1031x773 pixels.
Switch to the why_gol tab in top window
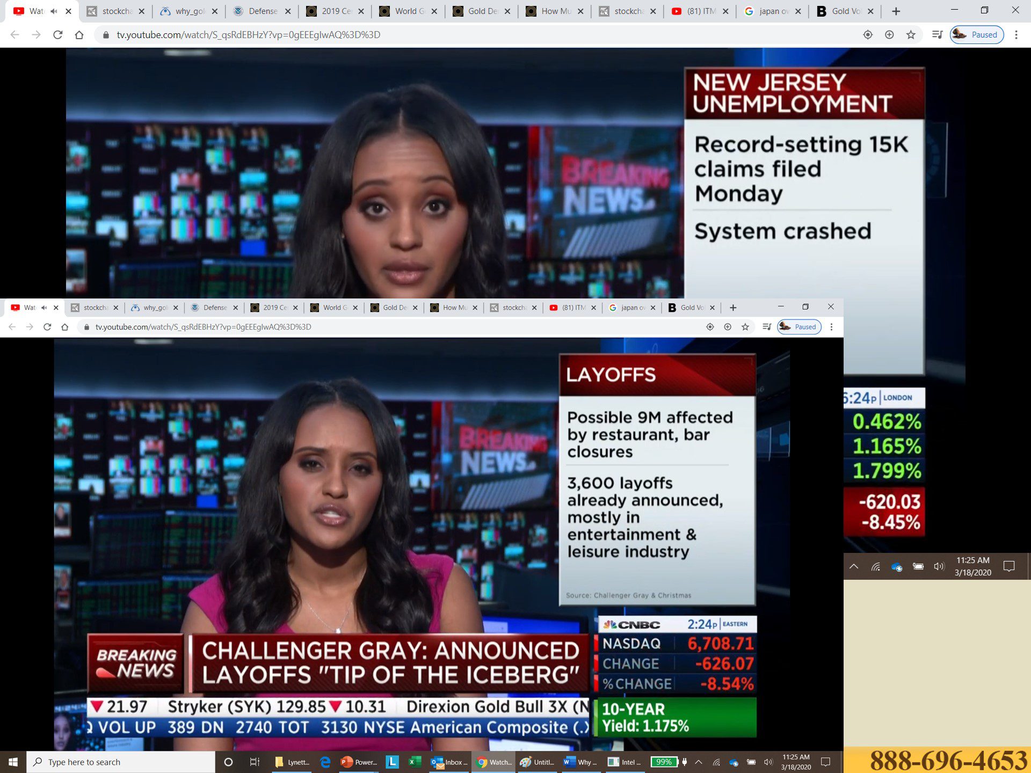click(189, 11)
